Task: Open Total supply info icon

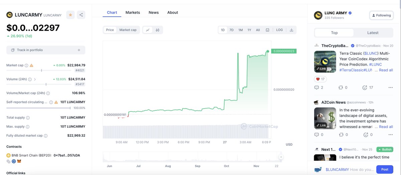Action: (x=28, y=118)
